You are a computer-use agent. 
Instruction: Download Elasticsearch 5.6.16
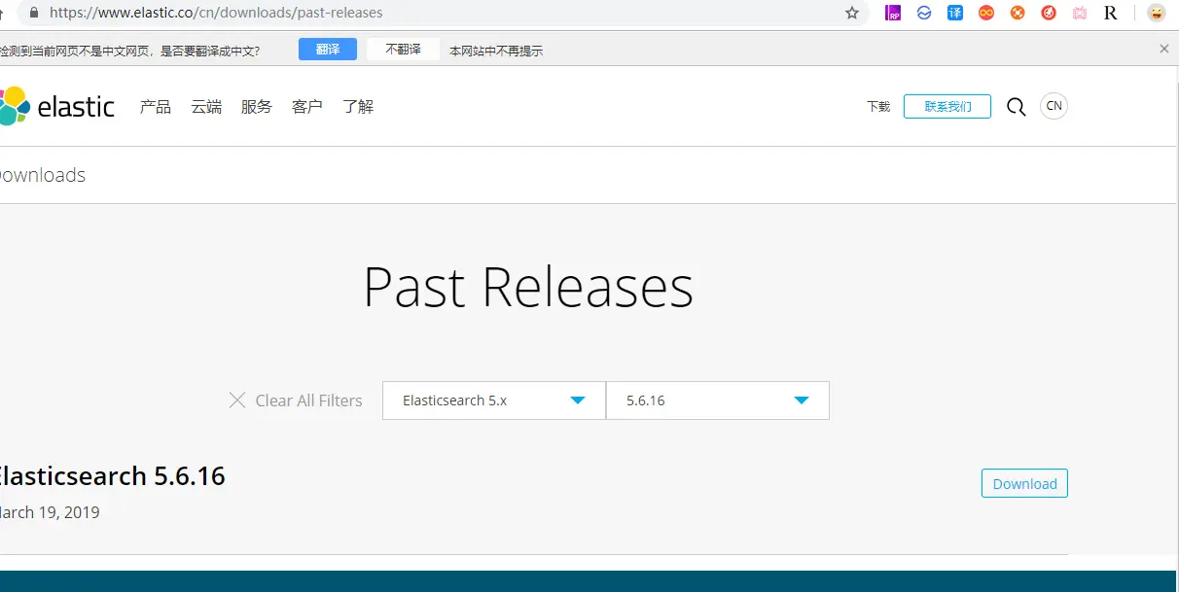click(1024, 483)
